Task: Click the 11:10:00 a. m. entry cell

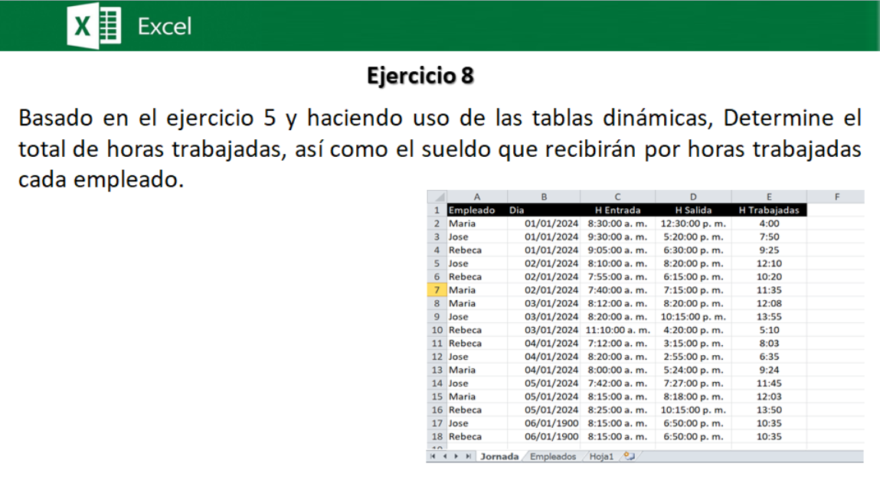Action: click(x=617, y=330)
